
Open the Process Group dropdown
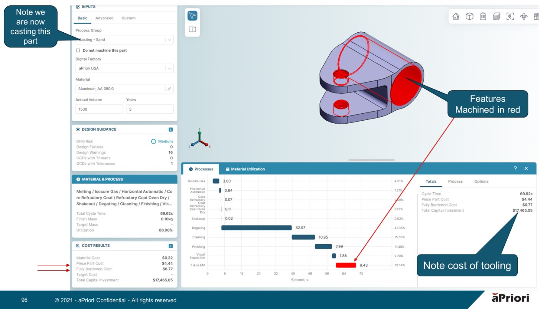[125, 40]
